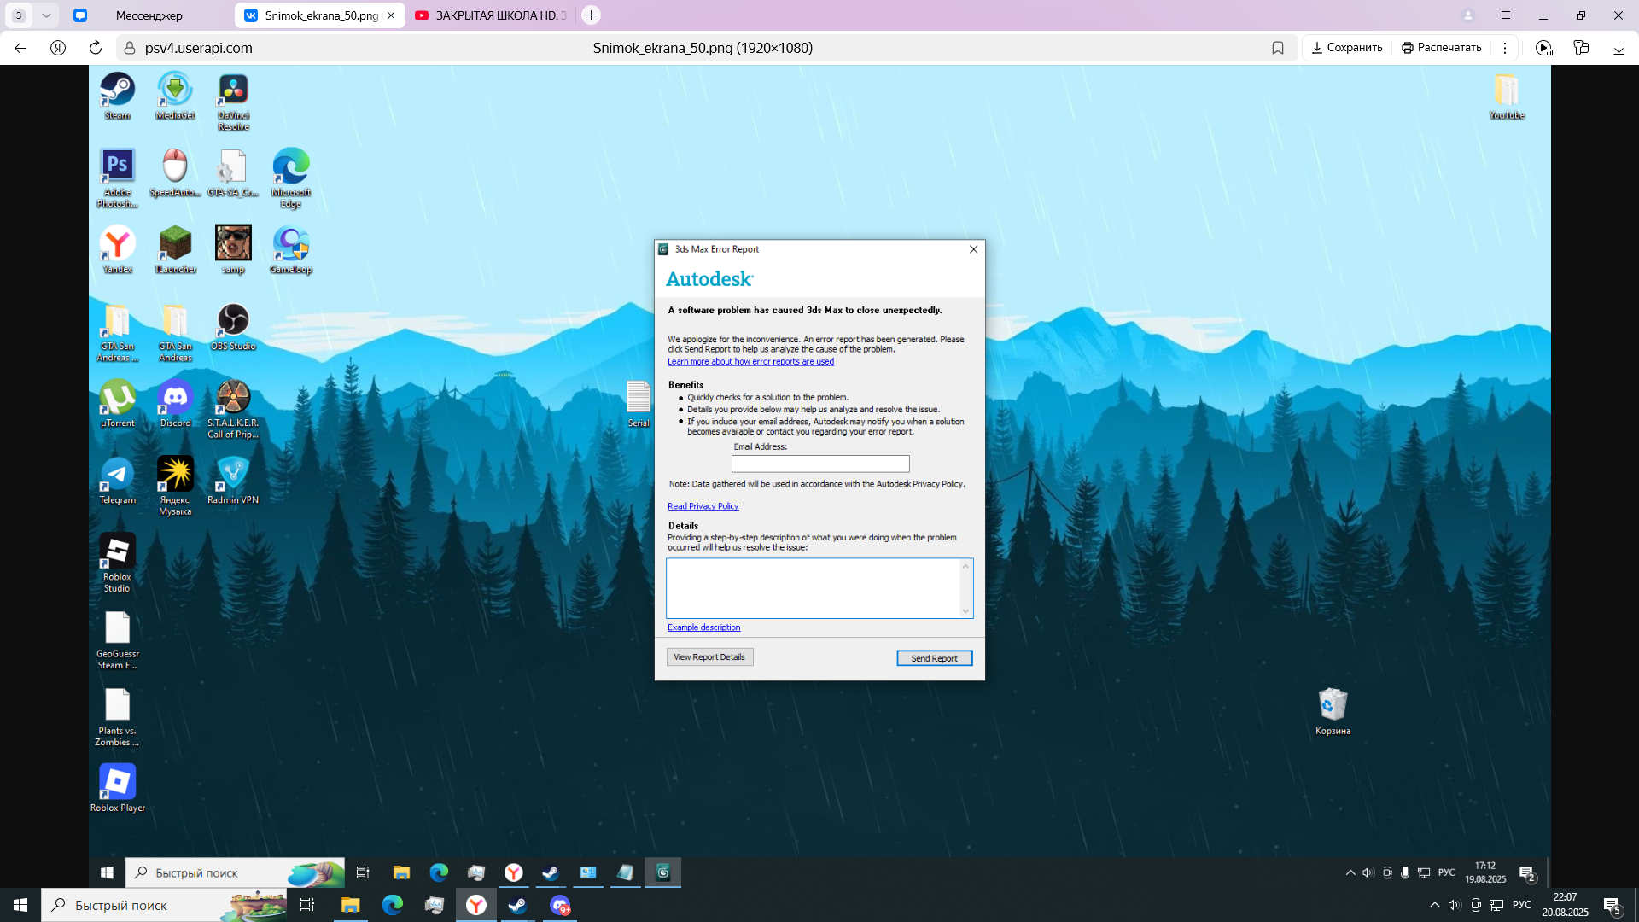This screenshot has width=1639, height=922.
Task: Open Microsoft Edge from the bottom taskbar
Action: click(x=392, y=905)
